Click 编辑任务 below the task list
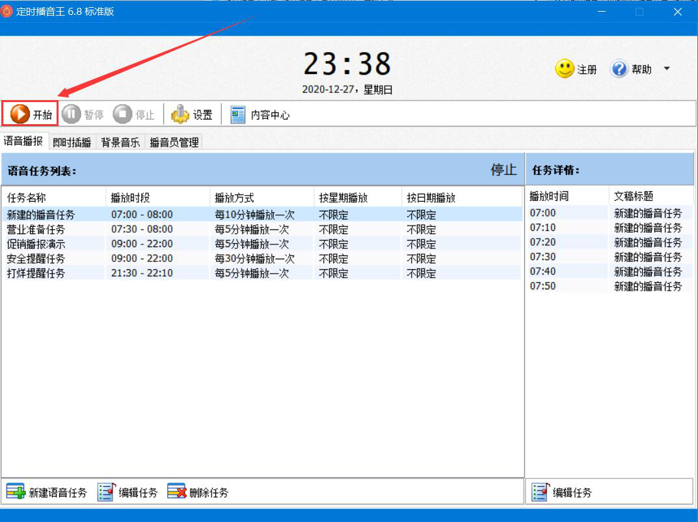 (x=128, y=492)
